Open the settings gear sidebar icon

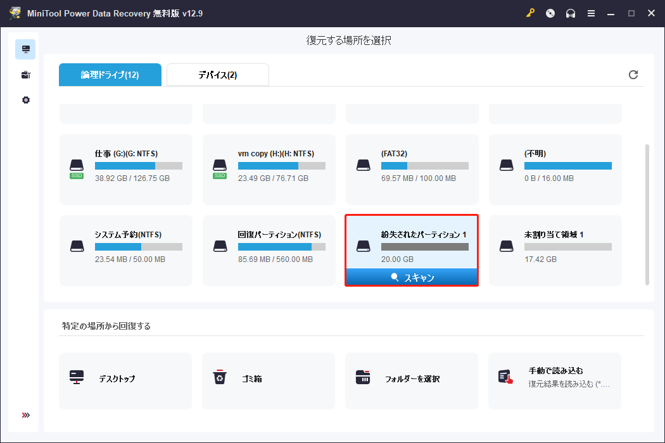tap(25, 100)
